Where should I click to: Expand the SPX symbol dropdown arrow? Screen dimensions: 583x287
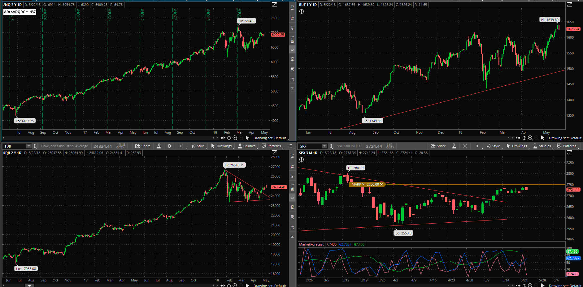coord(324,146)
